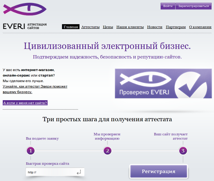The height and width of the screenshot is (181, 214).
Task: Focus the http:// site check field
Action: coord(55,172)
